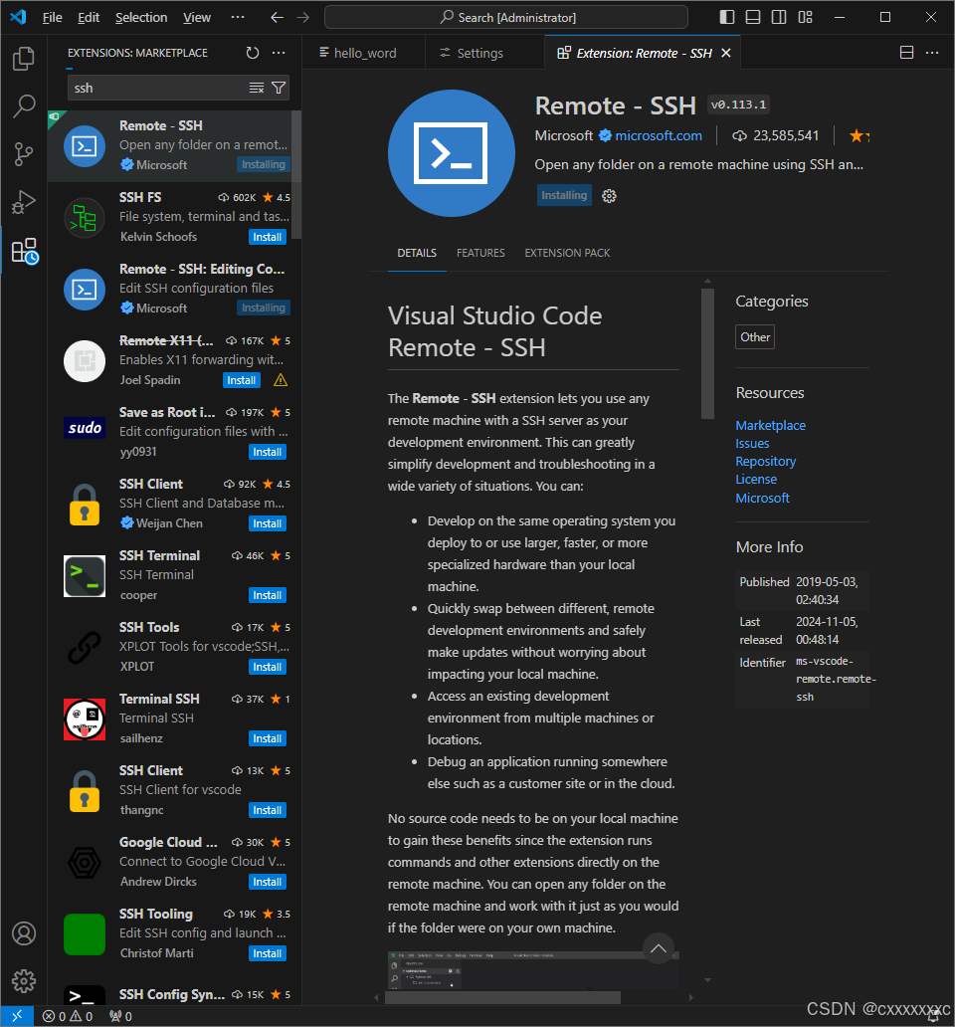The image size is (955, 1027).
Task: Click the details page vertical scrollbar
Action: [x=707, y=353]
